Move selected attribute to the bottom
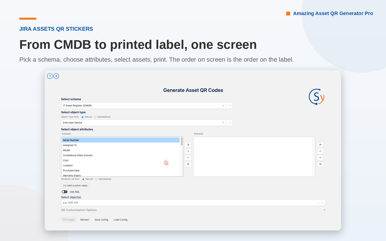The image size is (386, 241). 320,164
